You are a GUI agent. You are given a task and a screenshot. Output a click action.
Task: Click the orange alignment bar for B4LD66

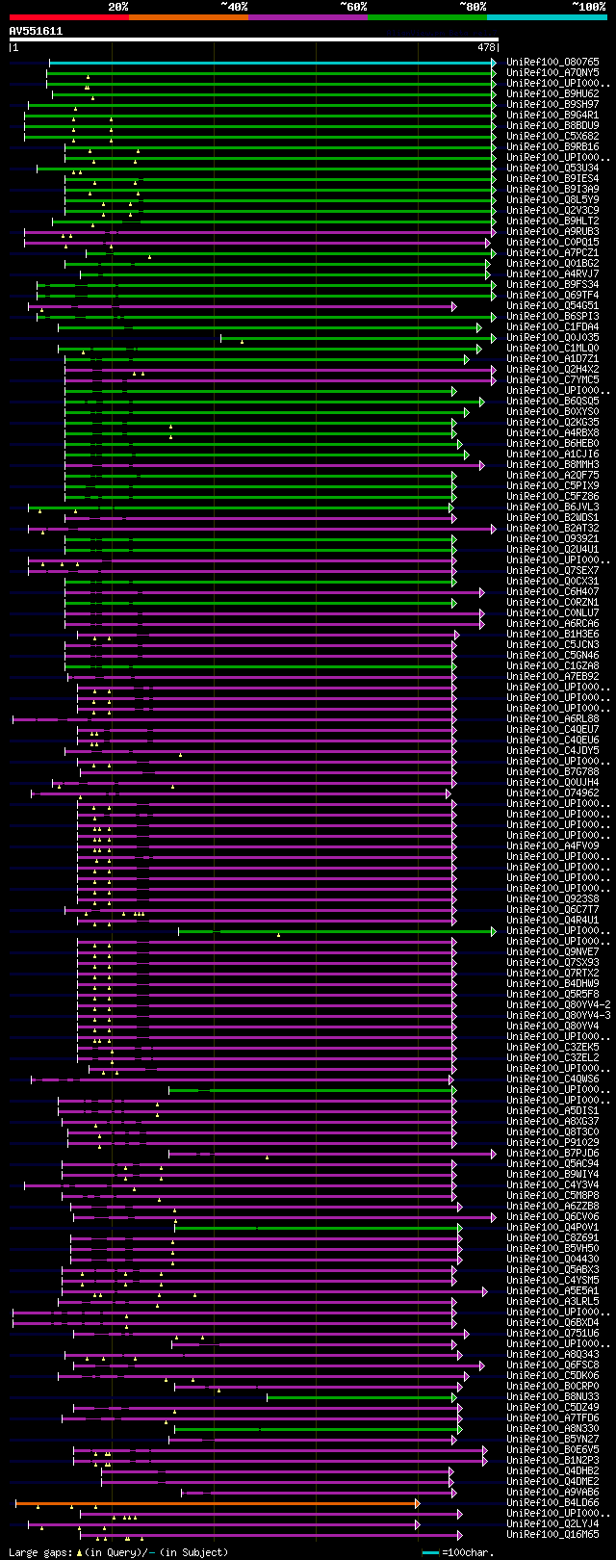pyautogui.click(x=217, y=1502)
